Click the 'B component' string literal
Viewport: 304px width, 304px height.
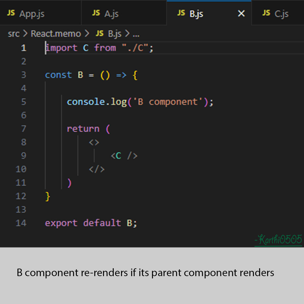coord(167,102)
